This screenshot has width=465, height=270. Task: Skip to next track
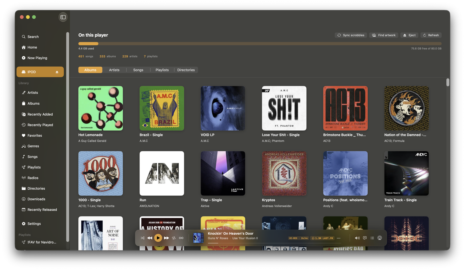point(167,238)
